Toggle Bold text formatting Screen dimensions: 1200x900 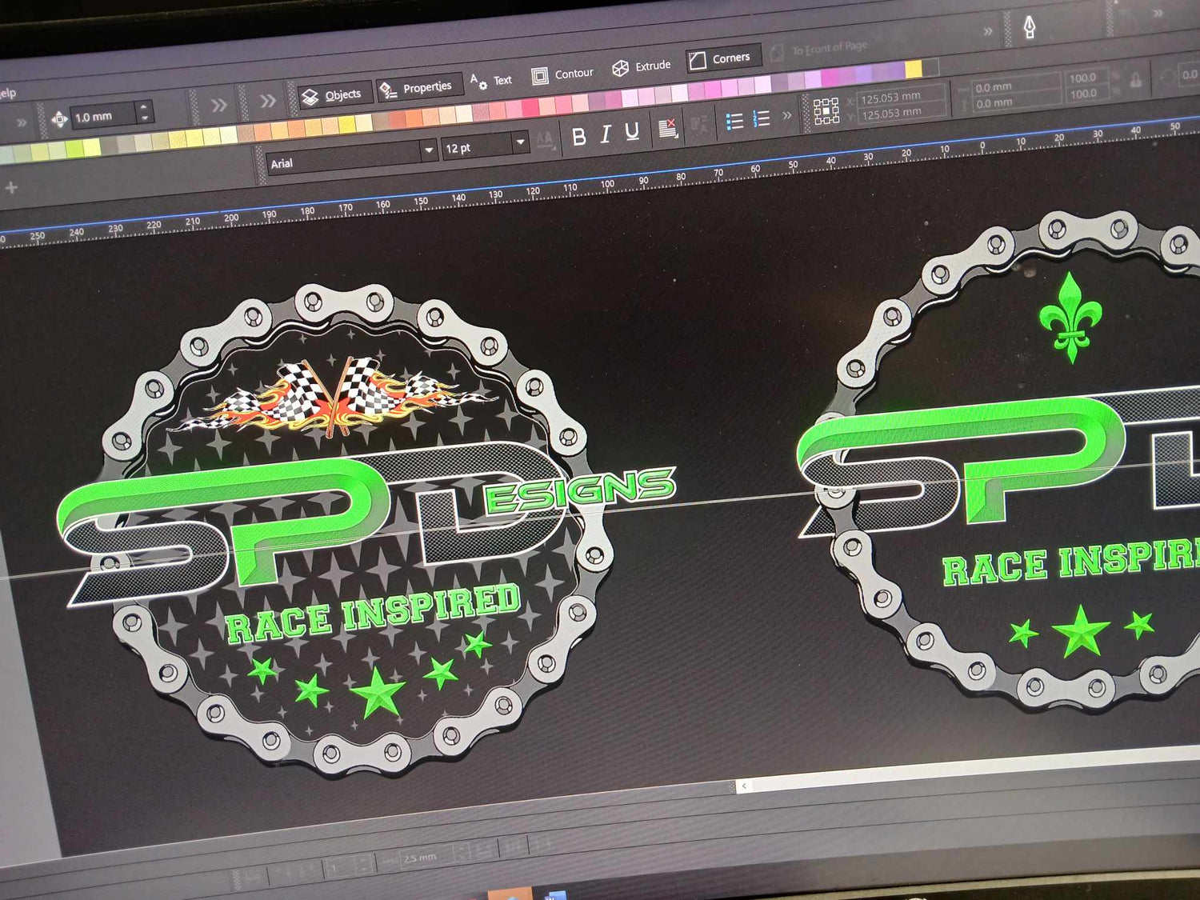pyautogui.click(x=578, y=138)
